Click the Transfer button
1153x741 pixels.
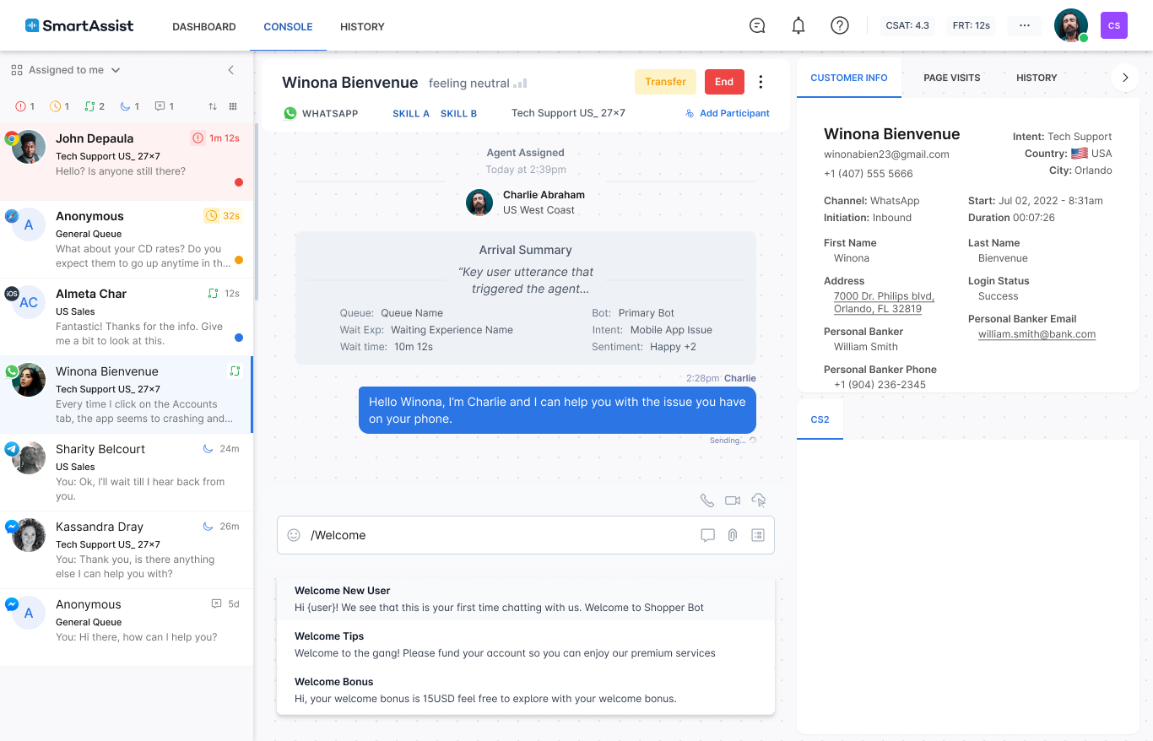(x=665, y=82)
